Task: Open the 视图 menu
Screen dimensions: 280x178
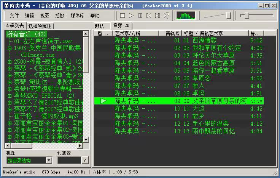Action: point(45,16)
